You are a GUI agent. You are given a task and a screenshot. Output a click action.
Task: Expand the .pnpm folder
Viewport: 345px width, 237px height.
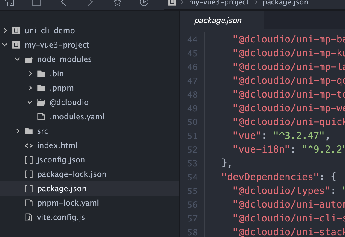tap(30, 88)
